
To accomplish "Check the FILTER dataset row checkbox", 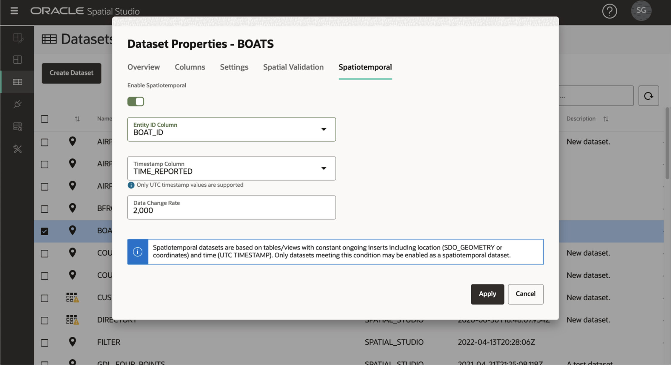I will (x=44, y=343).
